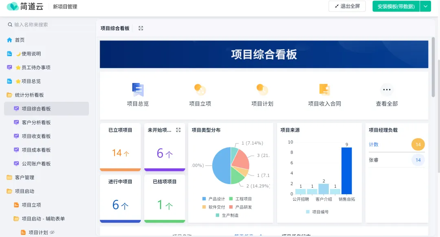Click the blue 产品设计 pie slice
The height and width of the screenshot is (237, 440).
tap(222, 165)
